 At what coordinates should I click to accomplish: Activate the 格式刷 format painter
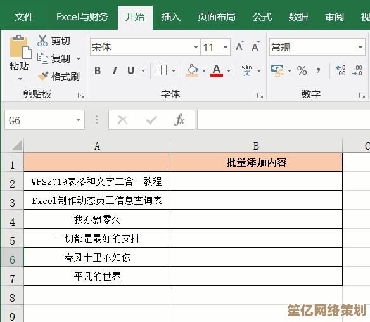[x=58, y=76]
